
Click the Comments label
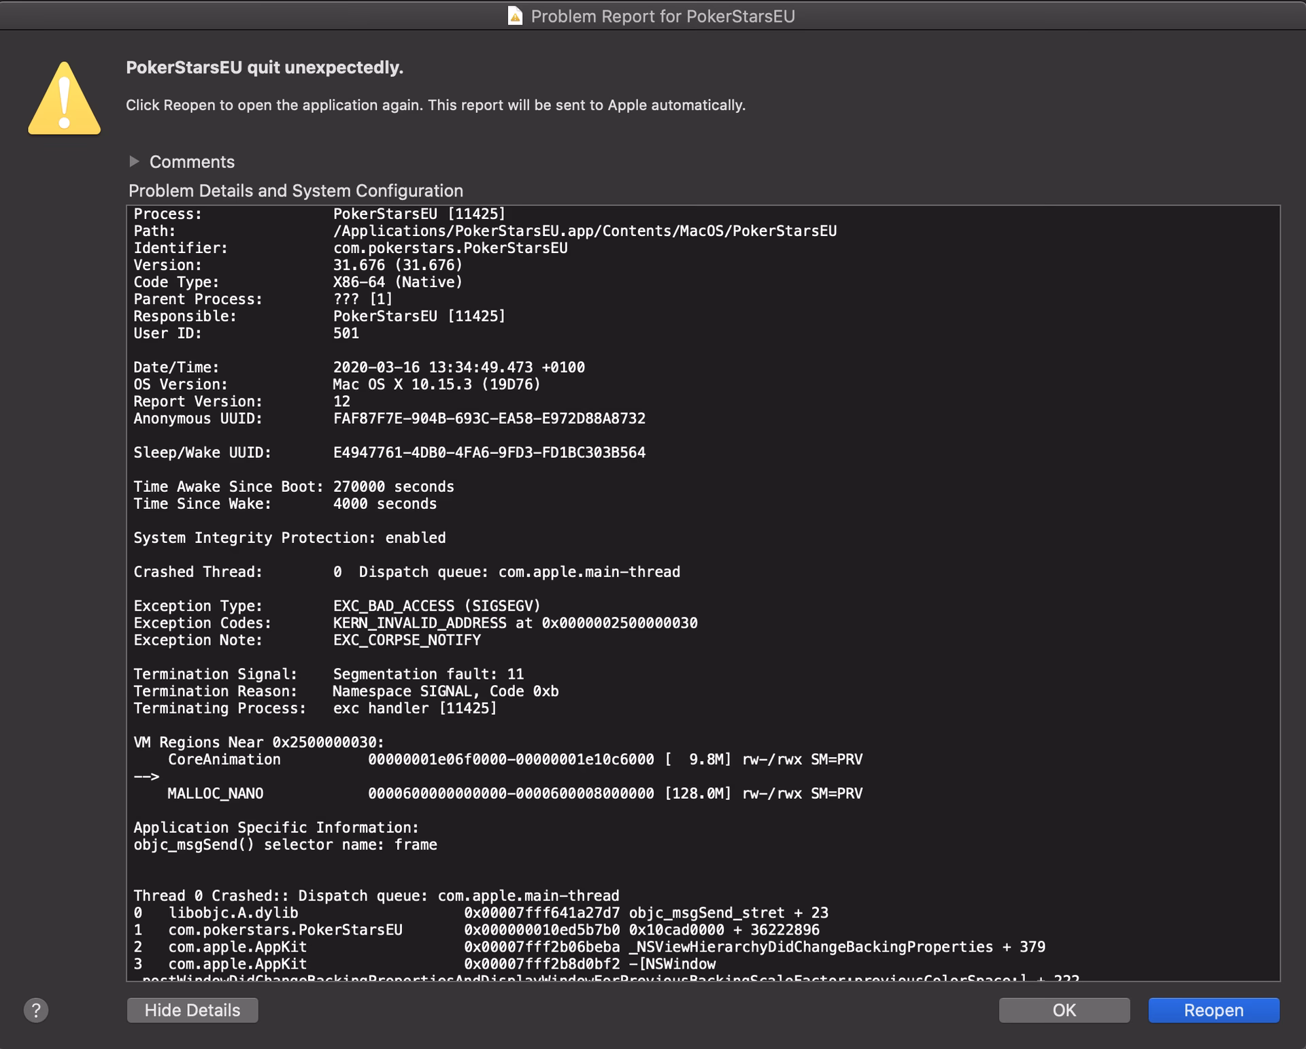pyautogui.click(x=192, y=162)
